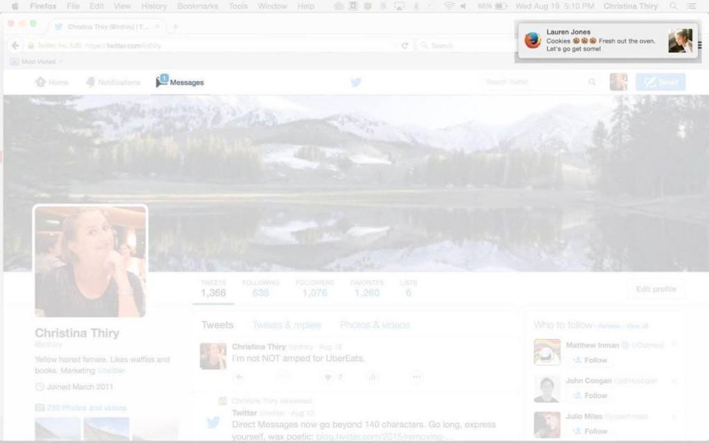Reply to the UberEats tweet using the arrow icon

(239, 377)
